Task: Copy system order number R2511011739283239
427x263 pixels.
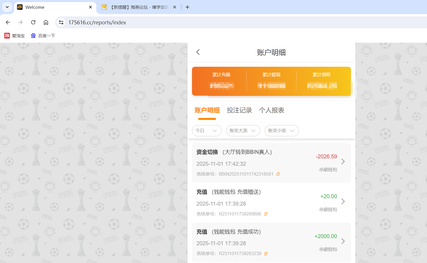Action: (266, 253)
